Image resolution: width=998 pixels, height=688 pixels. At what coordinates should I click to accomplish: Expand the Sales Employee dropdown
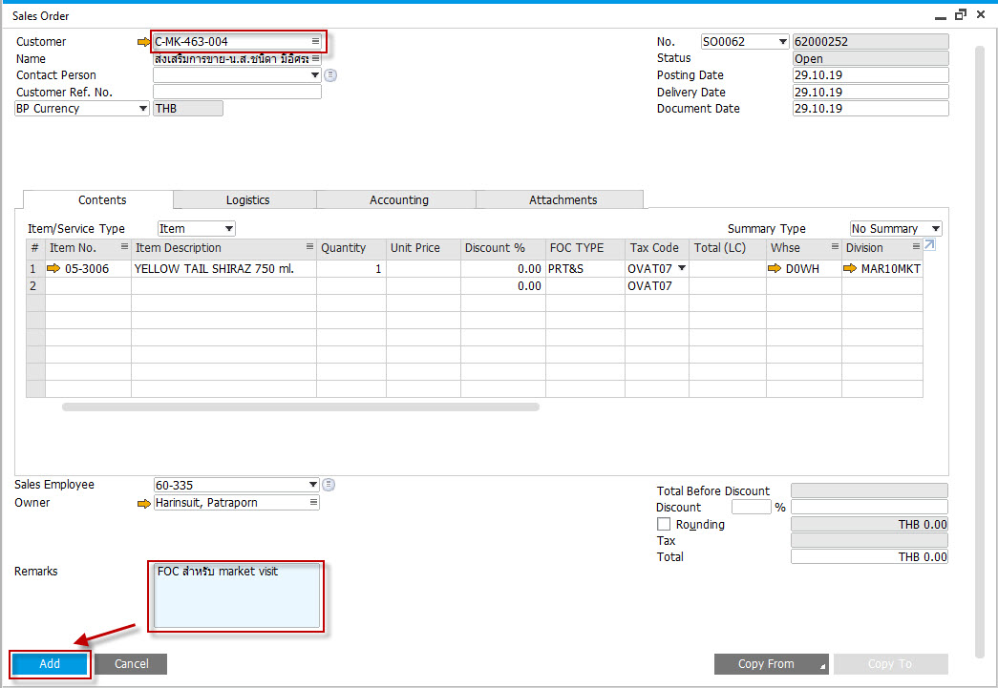(313, 485)
